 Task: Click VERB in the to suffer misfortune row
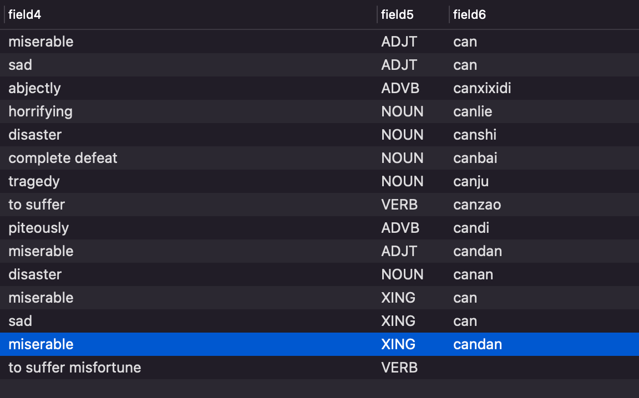399,368
